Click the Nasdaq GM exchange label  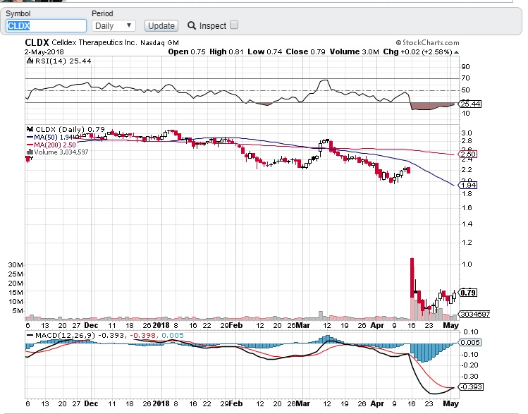[159, 43]
